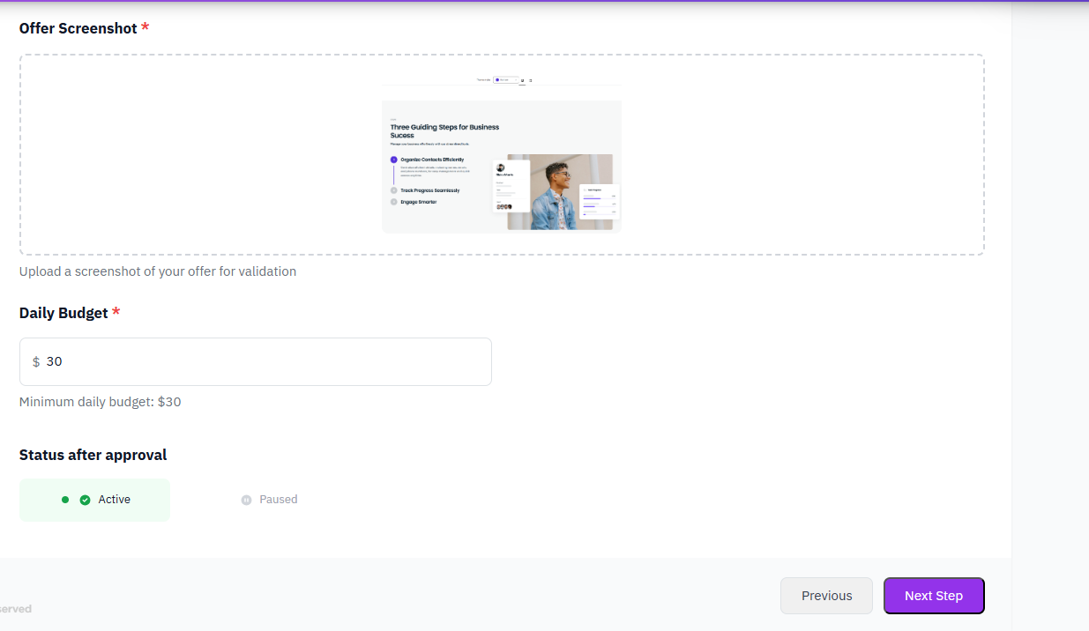Click the green dot in Active option
Screen dimensions: 1089x631
tap(65, 500)
